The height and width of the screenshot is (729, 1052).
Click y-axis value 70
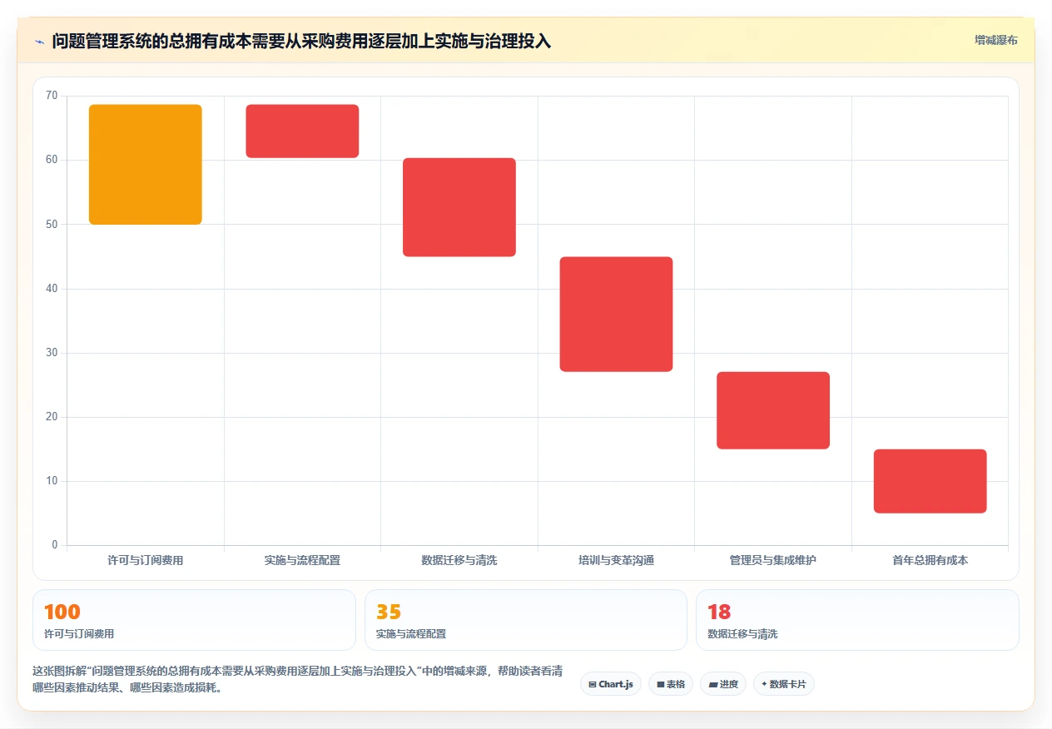(52, 96)
